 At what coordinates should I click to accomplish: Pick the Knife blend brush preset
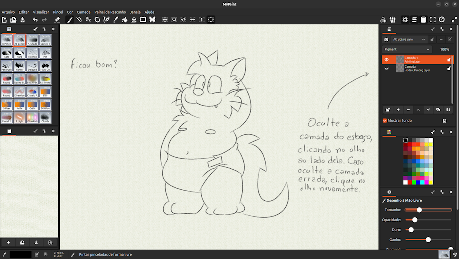pyautogui.click(x=19, y=105)
